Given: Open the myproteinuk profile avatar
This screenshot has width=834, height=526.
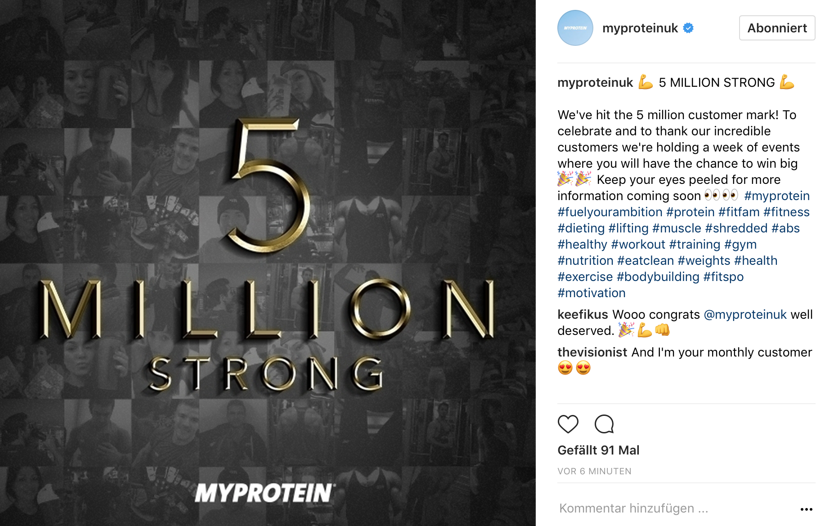Looking at the screenshot, I should point(575,28).
